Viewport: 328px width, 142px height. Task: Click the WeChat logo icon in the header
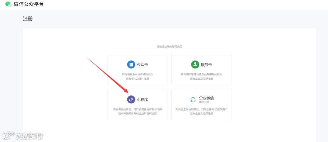click(9, 4)
